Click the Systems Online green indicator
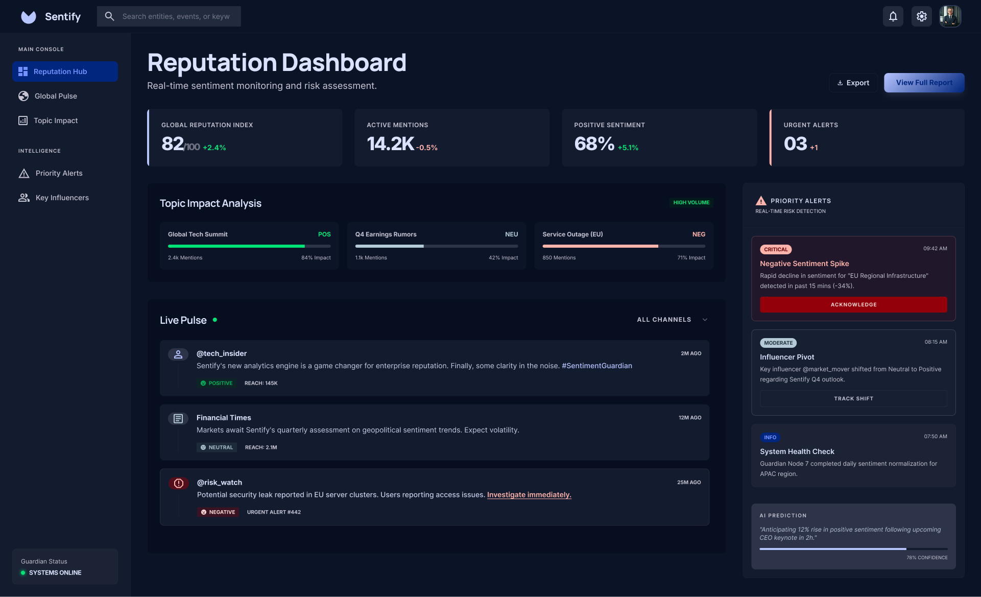 coord(23,573)
